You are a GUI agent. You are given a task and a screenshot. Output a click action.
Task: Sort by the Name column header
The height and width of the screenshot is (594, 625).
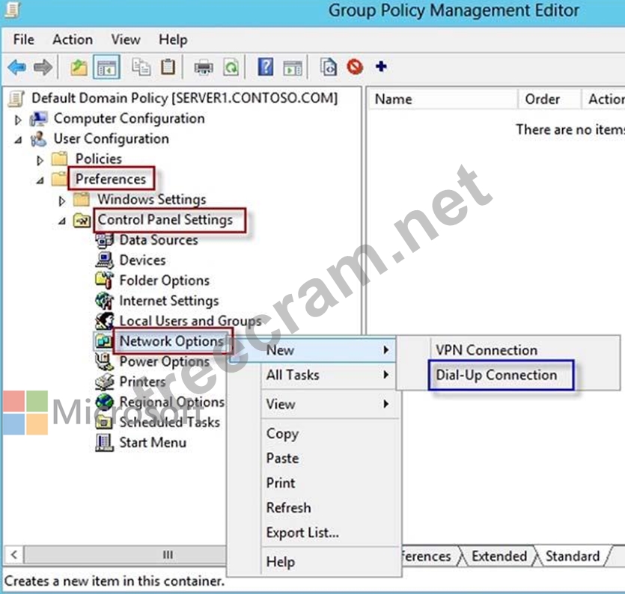click(442, 99)
